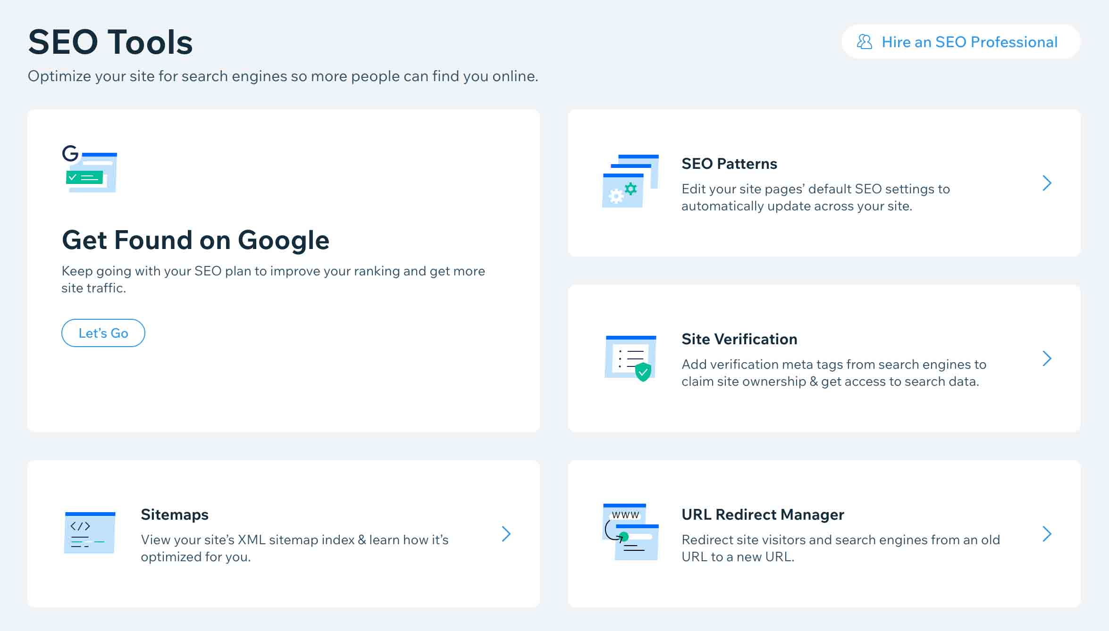Open the URL Redirect Manager title

[x=763, y=515]
